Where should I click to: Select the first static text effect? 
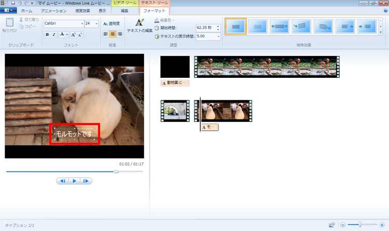pos(235,26)
